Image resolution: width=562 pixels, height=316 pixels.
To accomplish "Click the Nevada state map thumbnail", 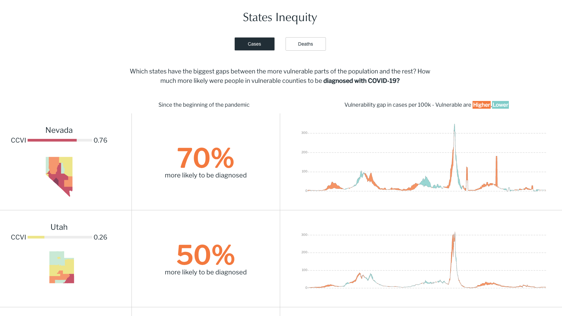I will click(60, 176).
